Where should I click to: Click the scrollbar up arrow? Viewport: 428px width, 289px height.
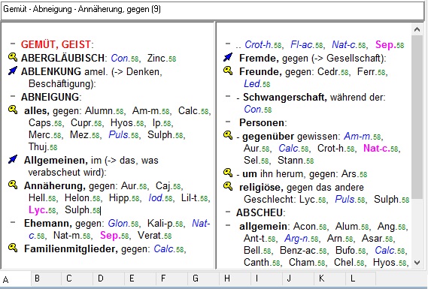[417, 29]
